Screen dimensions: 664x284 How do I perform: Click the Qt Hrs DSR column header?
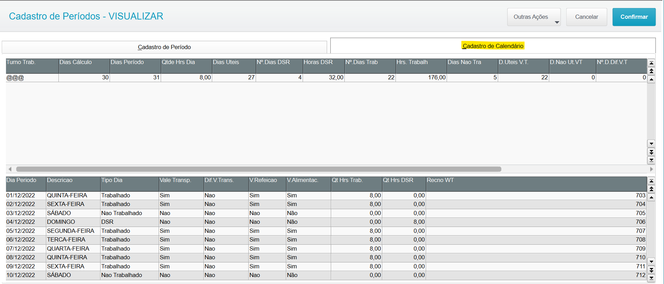tap(405, 184)
